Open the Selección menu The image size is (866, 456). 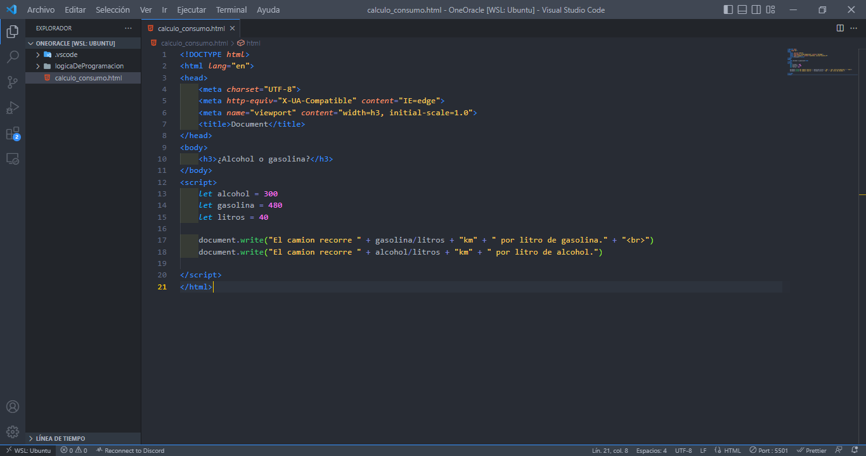[x=113, y=9]
